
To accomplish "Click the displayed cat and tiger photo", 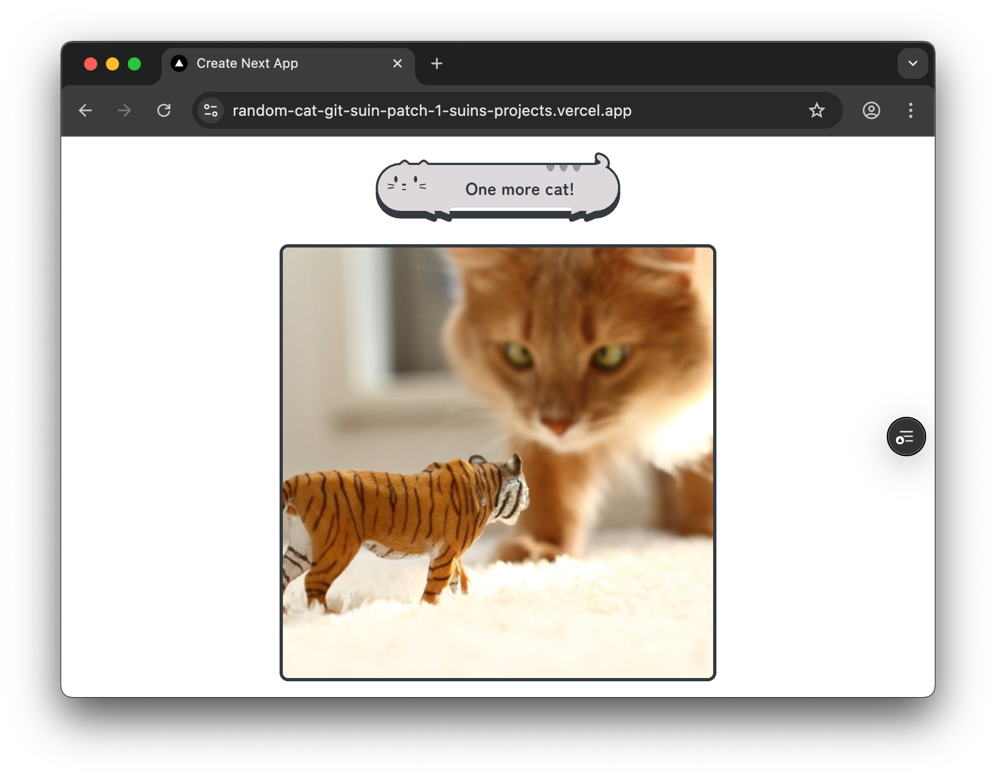I will 498,462.
